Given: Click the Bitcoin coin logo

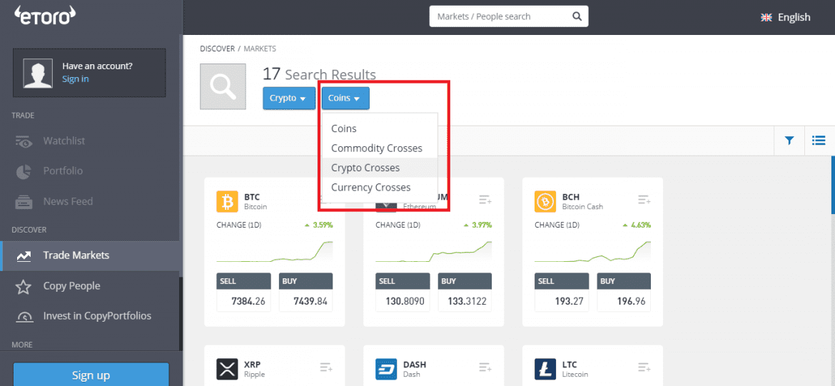Looking at the screenshot, I should [228, 201].
